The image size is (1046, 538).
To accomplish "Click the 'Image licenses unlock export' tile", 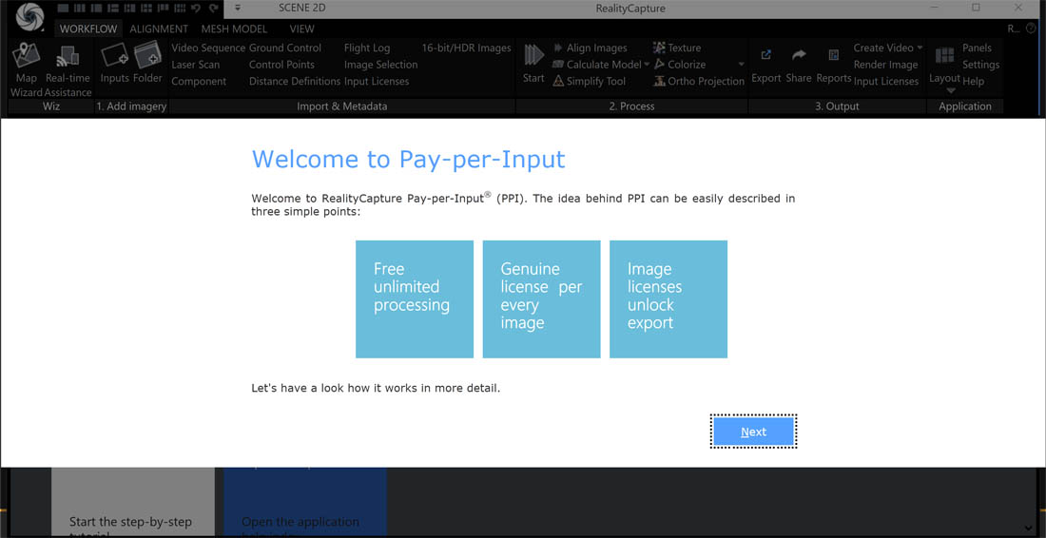I will 668,299.
